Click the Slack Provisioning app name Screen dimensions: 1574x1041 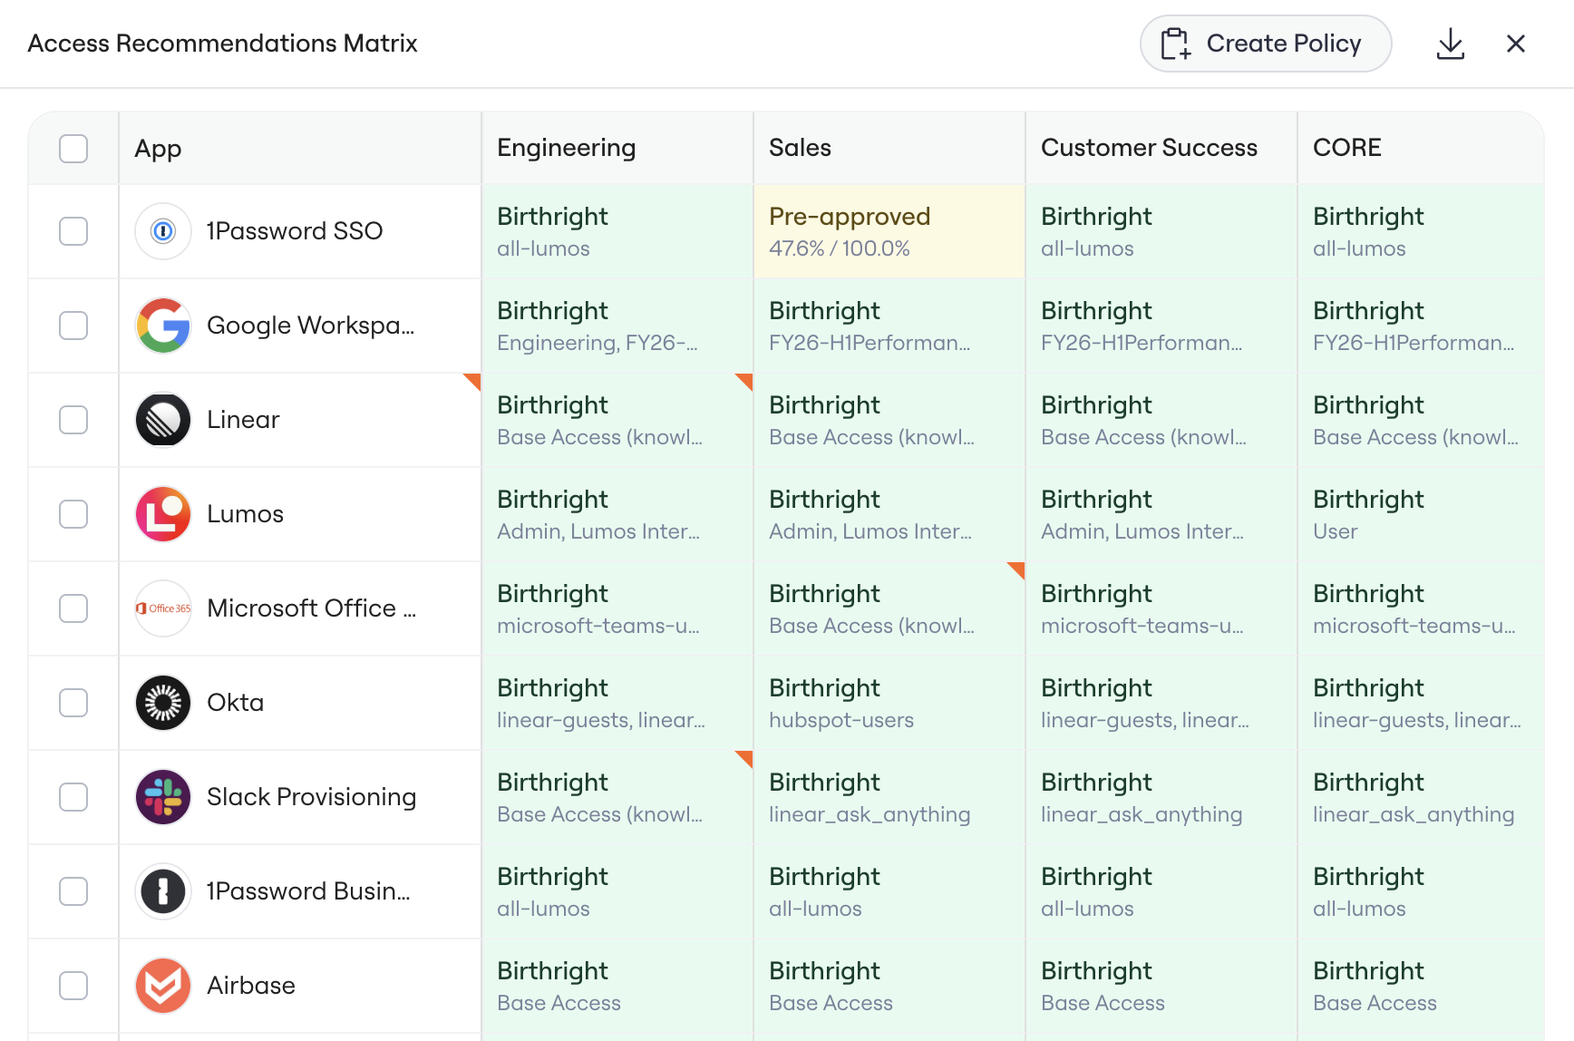[312, 797]
